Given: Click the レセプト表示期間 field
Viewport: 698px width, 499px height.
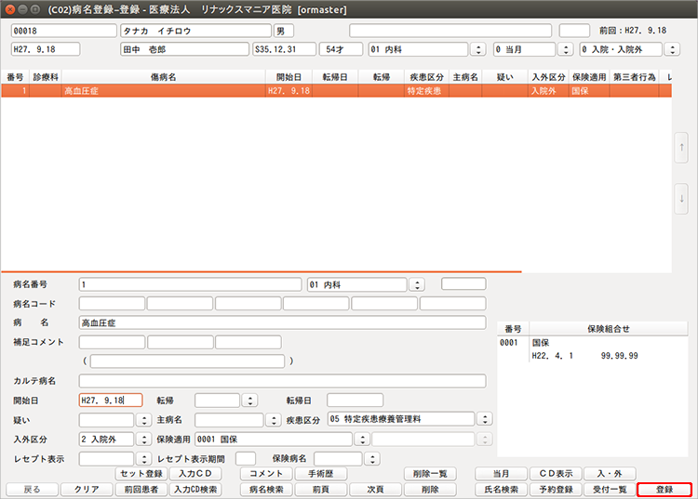Looking at the screenshot, I should pos(246,458).
